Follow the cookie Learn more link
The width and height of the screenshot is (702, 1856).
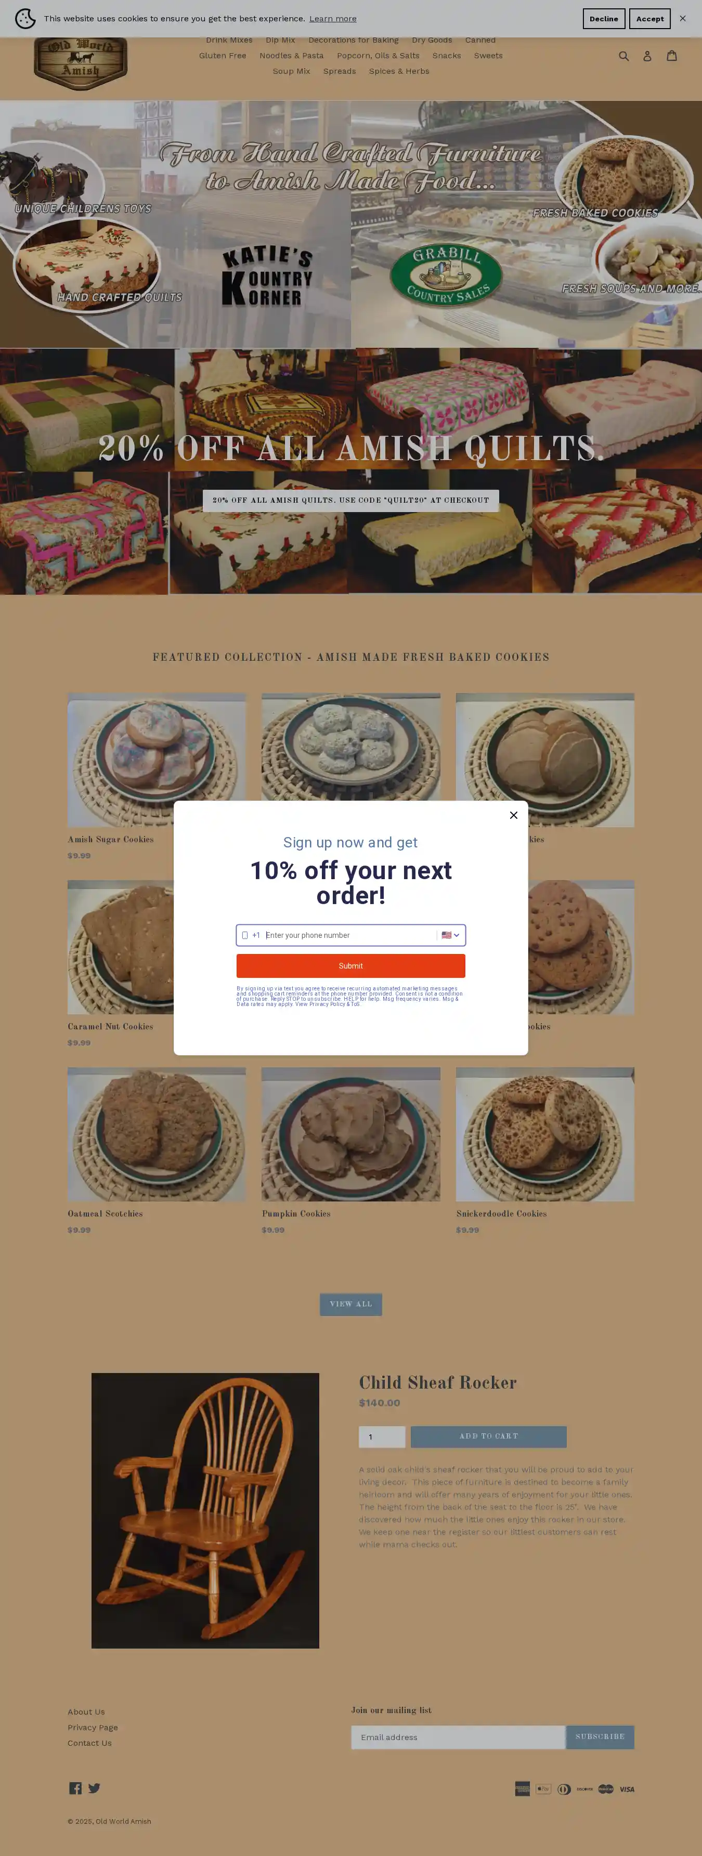point(333,19)
